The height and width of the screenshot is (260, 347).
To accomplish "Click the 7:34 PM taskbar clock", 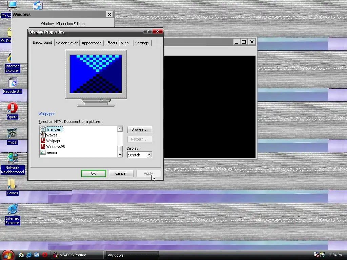I will [336, 255].
